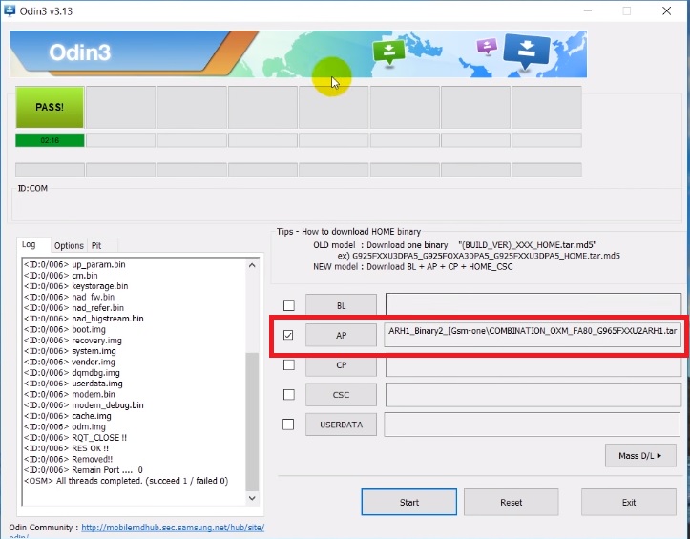Tick the BL checkbox
690x539 pixels.
click(288, 305)
